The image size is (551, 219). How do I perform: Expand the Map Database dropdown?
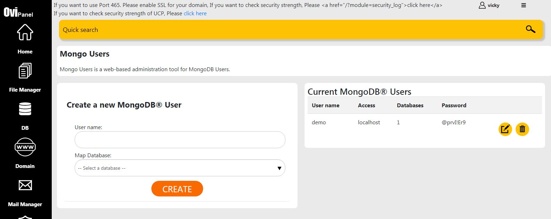(180, 168)
